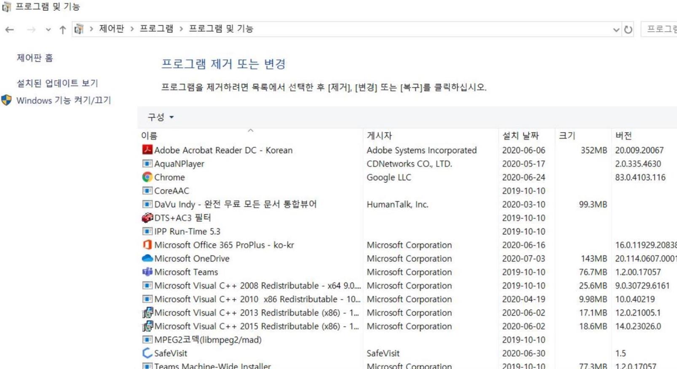Click install date 2020-07-03

tap(524, 258)
